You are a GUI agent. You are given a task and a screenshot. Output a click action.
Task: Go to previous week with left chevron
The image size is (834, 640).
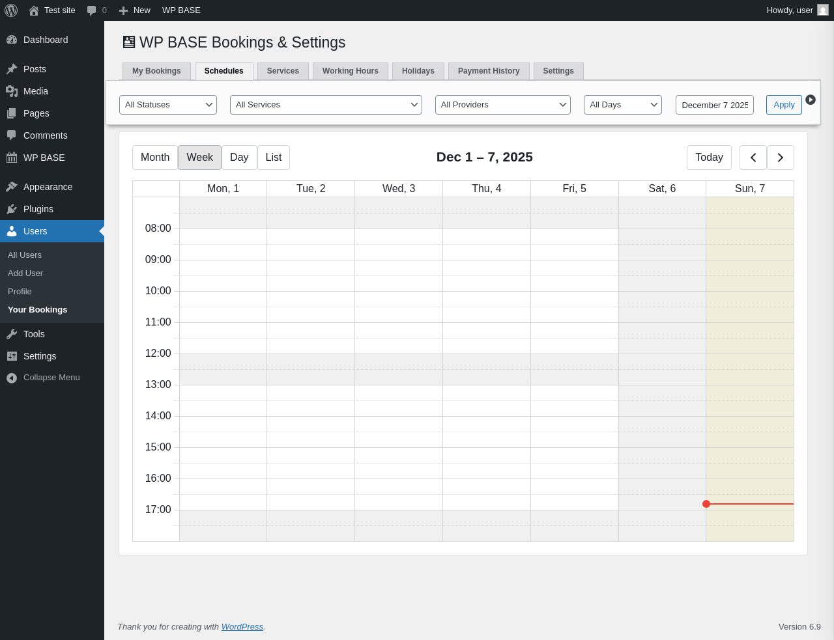point(753,158)
